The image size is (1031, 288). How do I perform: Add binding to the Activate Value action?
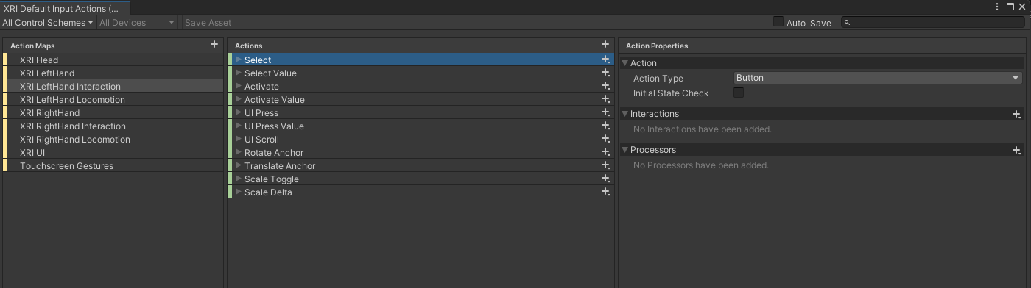click(605, 99)
